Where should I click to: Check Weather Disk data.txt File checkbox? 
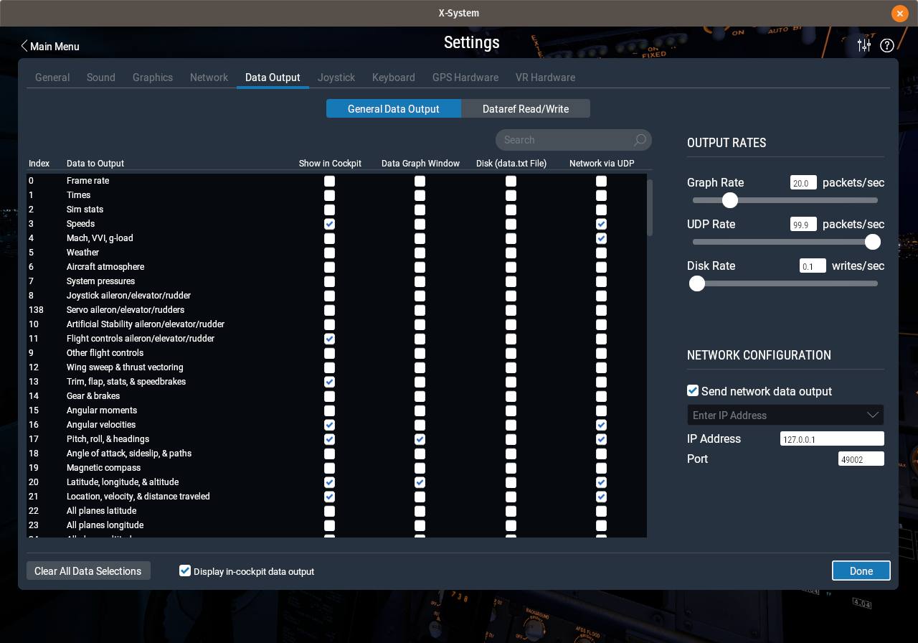(x=511, y=253)
